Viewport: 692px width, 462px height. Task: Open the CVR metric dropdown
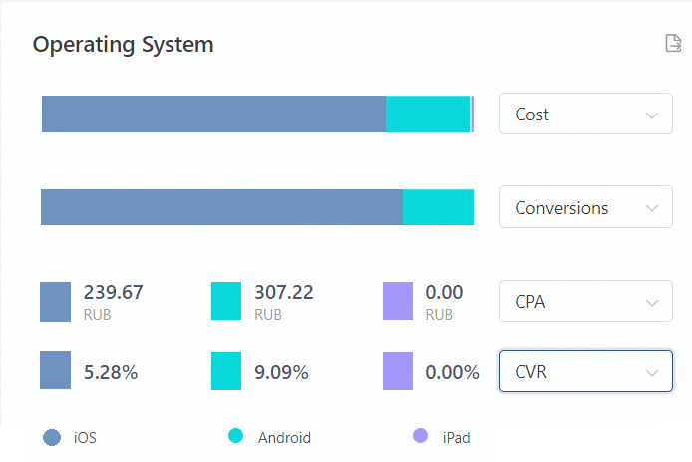585,372
